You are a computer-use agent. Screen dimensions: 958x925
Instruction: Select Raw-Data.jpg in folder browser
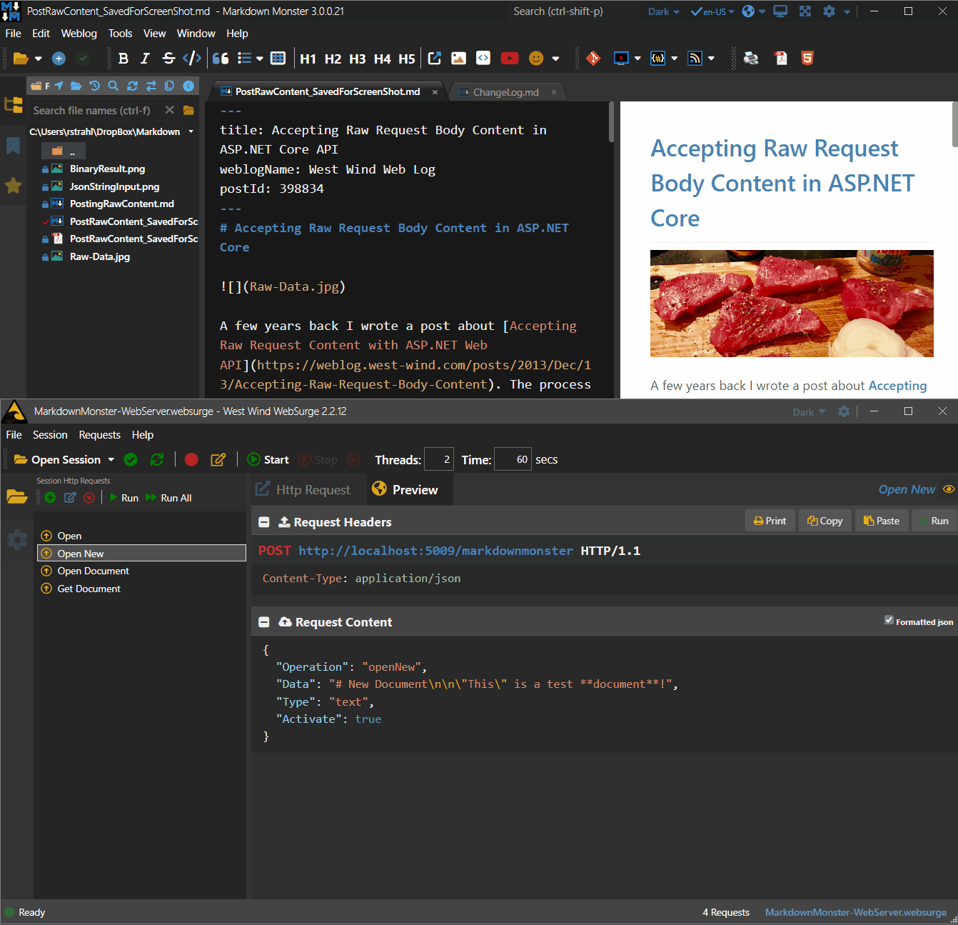[100, 256]
